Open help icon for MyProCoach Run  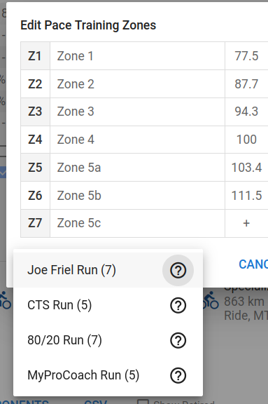pyautogui.click(x=178, y=375)
